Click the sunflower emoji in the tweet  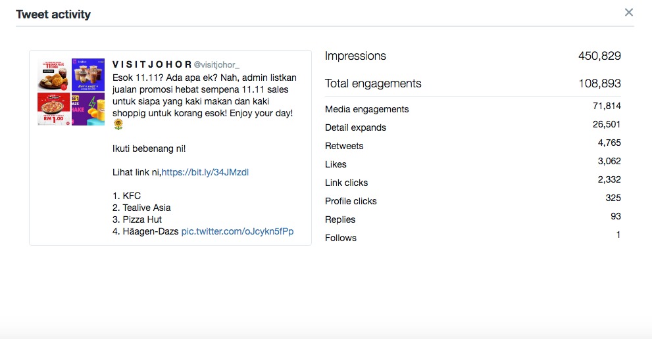coord(118,125)
